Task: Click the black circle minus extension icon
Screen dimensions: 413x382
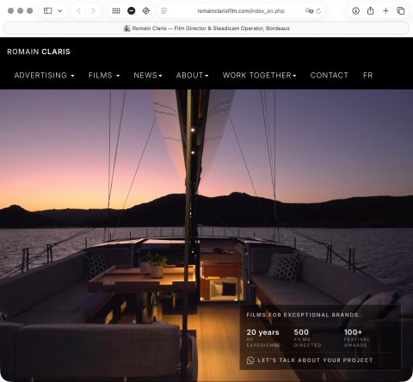Action: coord(131,11)
